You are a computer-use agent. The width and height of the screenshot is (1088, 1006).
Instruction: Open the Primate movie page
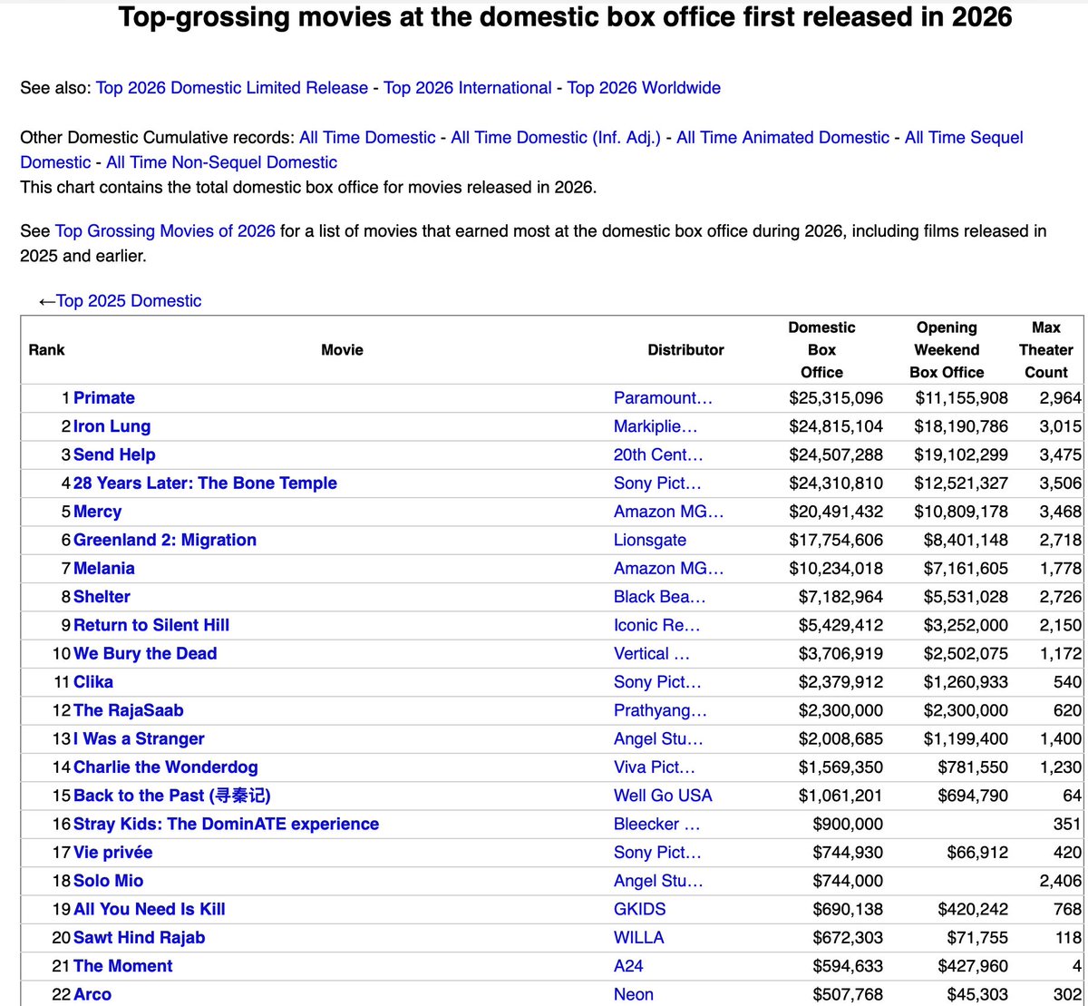(104, 398)
